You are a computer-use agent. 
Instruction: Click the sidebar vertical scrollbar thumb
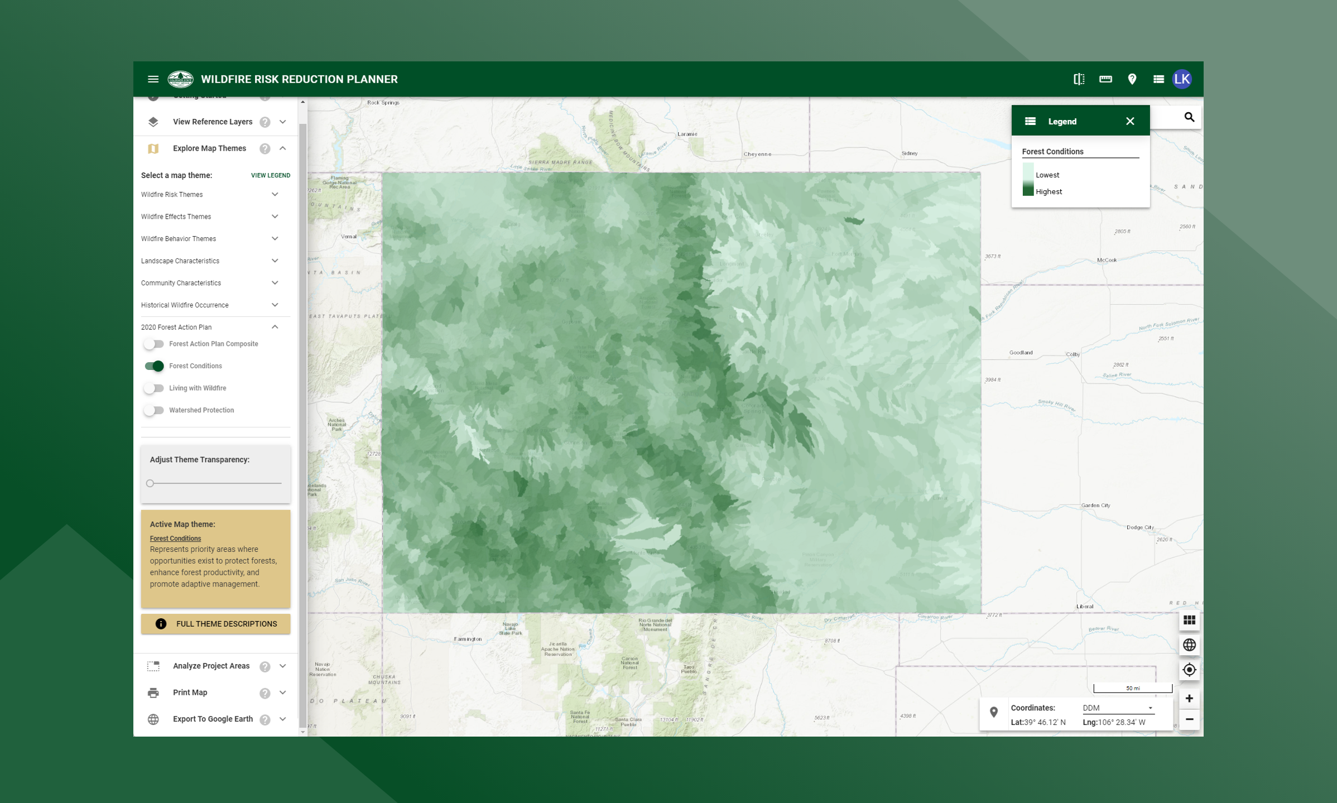pos(303,424)
